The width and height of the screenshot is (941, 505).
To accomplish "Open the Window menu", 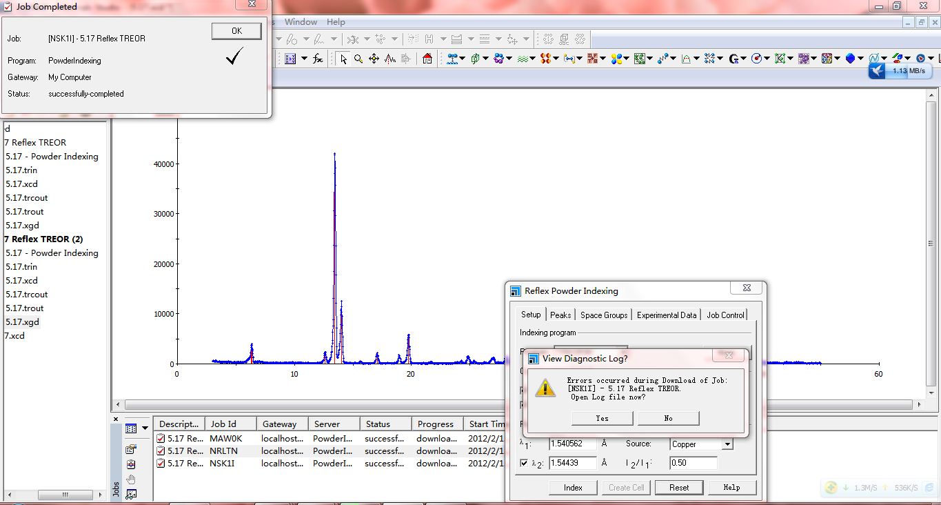I will (x=301, y=22).
